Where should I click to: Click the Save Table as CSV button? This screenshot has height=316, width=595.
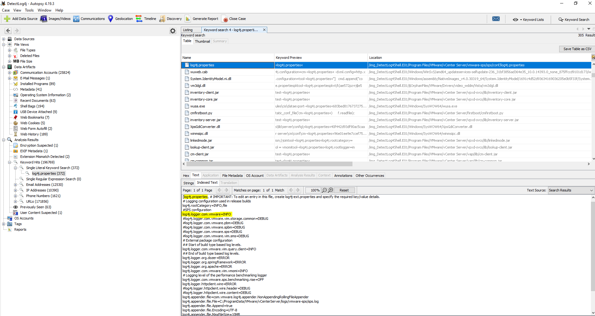(x=577, y=49)
